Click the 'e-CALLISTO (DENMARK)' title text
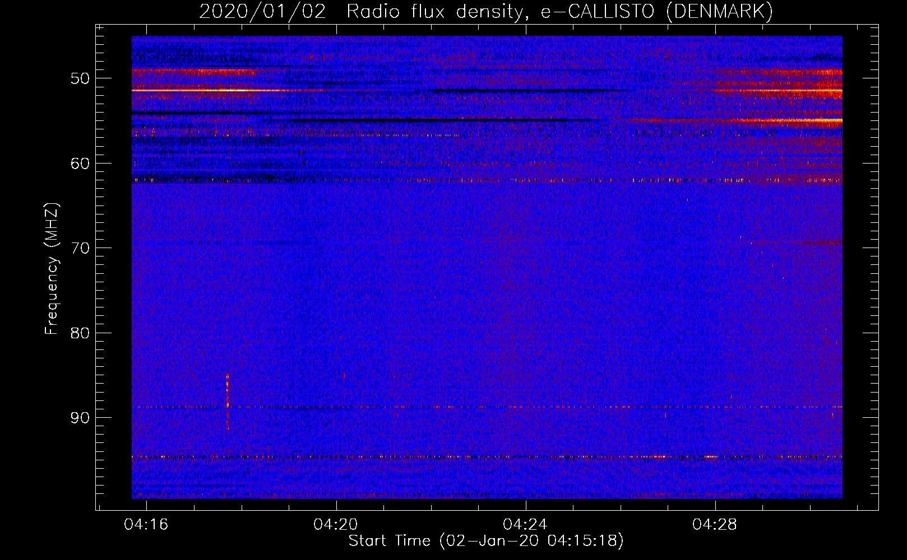 [x=657, y=11]
